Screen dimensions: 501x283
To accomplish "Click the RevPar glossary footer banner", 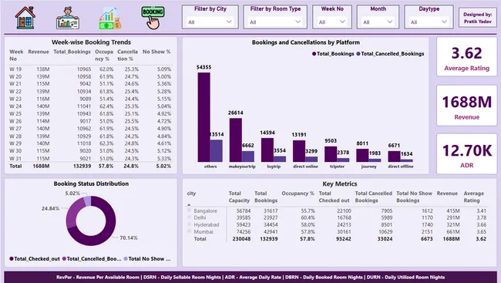I will (250, 278).
